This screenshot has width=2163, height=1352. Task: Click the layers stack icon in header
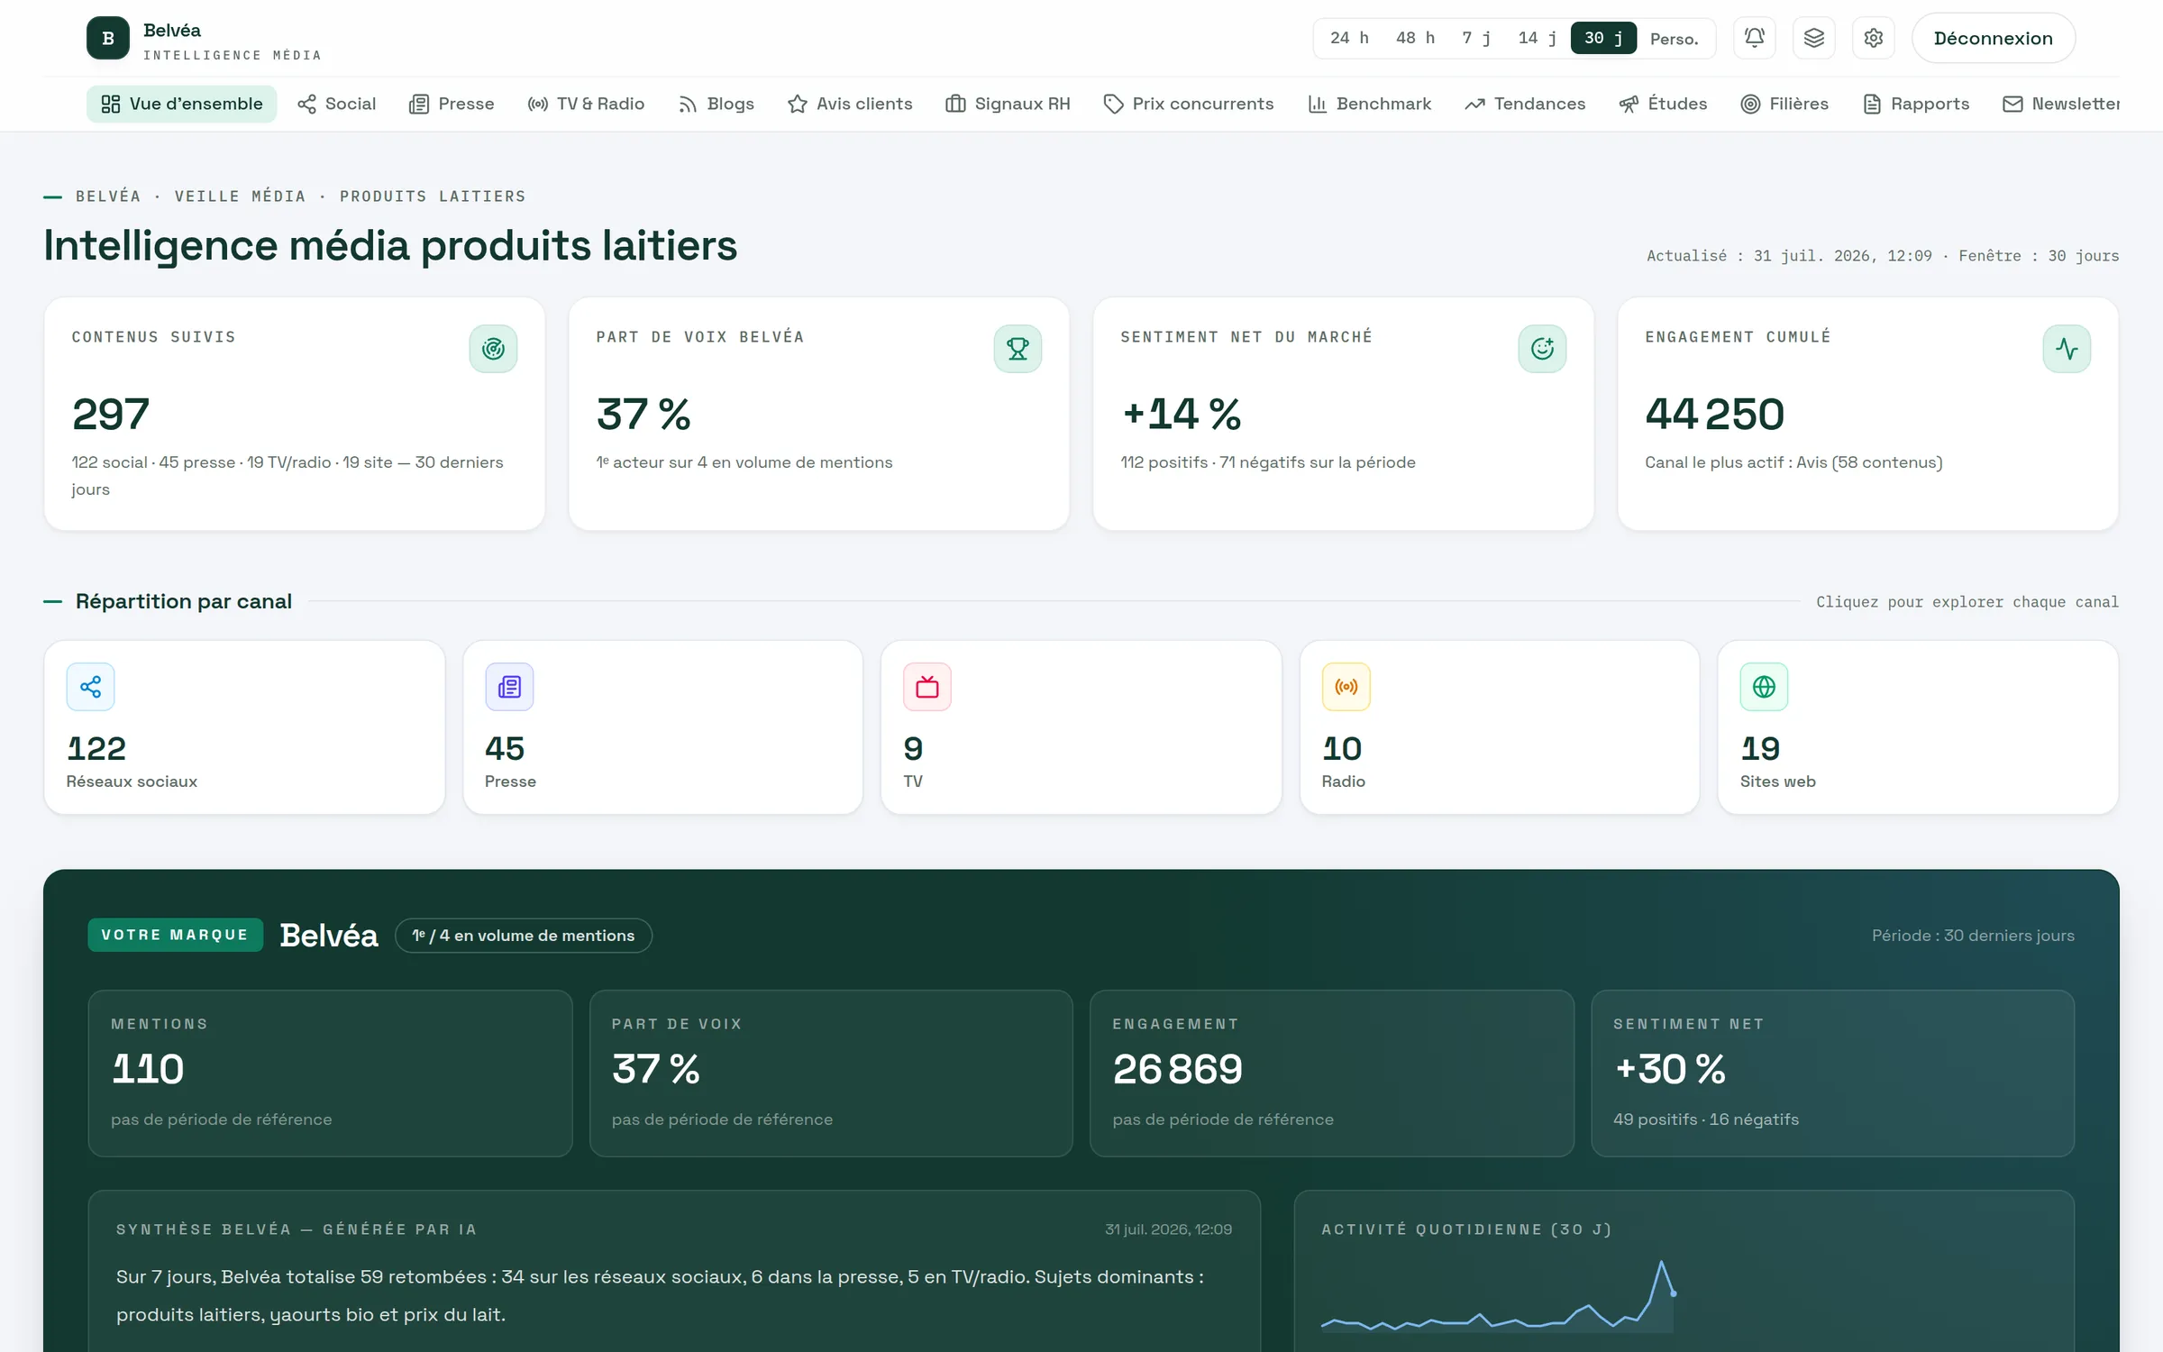click(x=1813, y=38)
